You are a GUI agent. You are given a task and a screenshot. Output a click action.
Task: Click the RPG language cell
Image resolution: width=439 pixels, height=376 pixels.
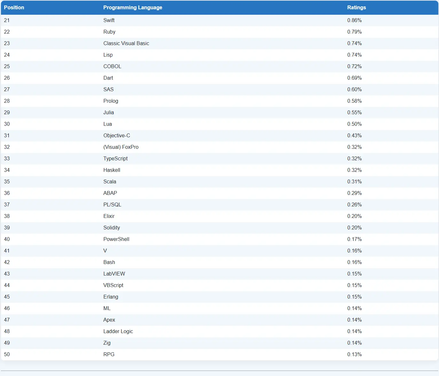pyautogui.click(x=109, y=354)
